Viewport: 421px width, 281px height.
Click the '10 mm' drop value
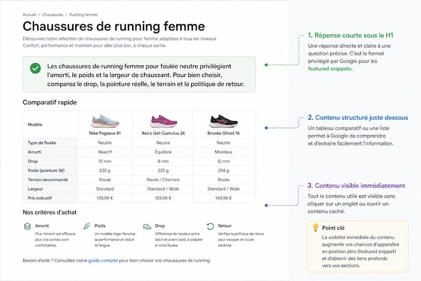[105, 161]
